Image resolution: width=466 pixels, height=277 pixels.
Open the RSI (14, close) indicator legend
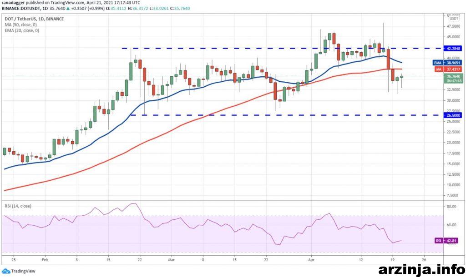[18, 206]
